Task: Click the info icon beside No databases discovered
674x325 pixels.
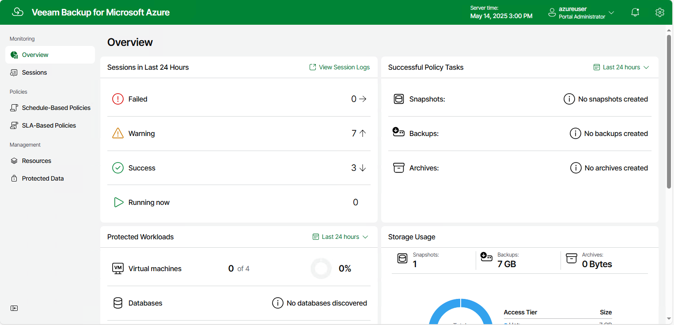Action: [277, 303]
